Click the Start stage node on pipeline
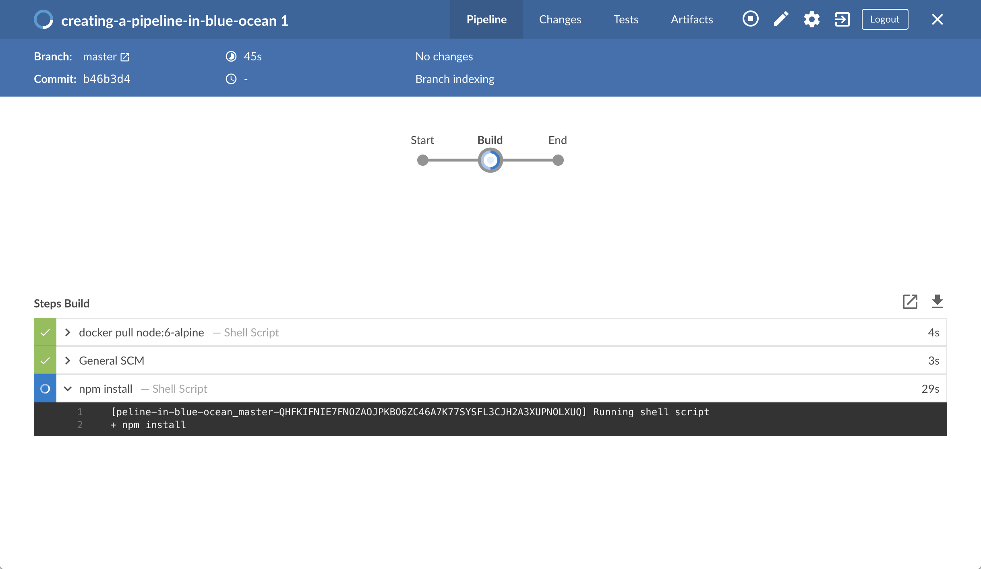The width and height of the screenshot is (981, 569). (422, 160)
